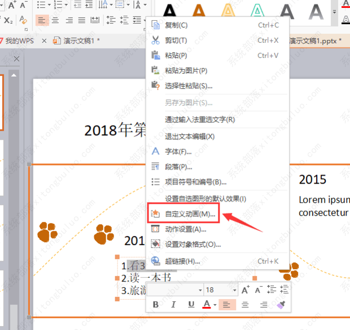Image resolution: width=350 pixels, height=330 pixels.
Task: Click format painter brush in mini toolbar
Action: 281,305
